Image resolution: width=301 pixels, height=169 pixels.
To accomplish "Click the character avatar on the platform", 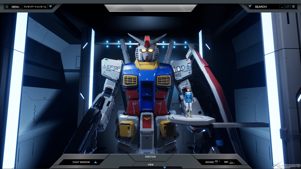I will (189, 102).
